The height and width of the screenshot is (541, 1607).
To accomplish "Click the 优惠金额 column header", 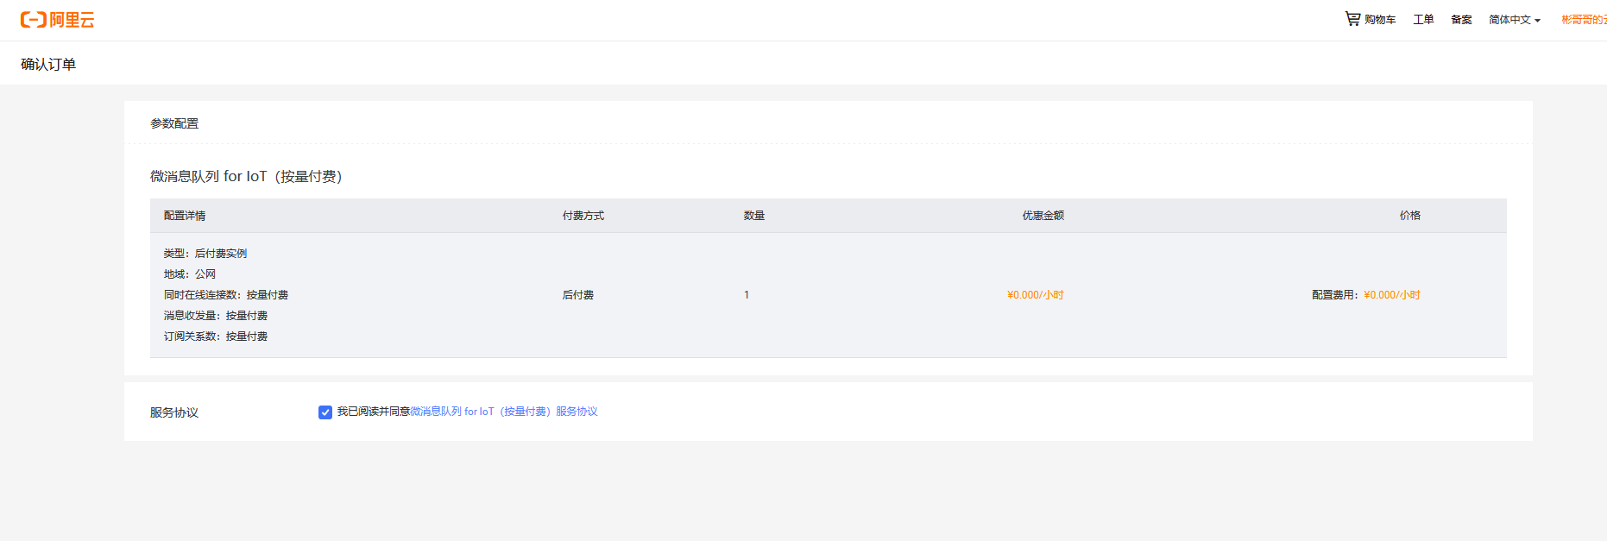I will (1043, 216).
